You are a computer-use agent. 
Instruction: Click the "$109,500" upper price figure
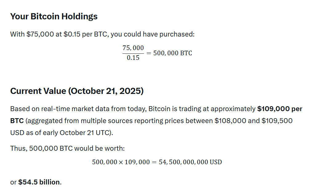[277, 121]
